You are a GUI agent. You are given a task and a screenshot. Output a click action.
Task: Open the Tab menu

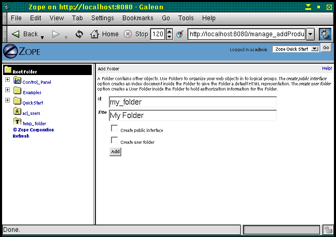77,18
